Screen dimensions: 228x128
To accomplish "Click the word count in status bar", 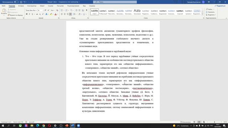I will [x=18, y=122].
